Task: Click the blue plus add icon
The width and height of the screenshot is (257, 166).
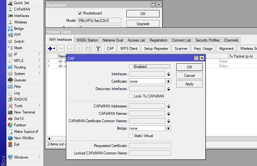Action: [50, 49]
